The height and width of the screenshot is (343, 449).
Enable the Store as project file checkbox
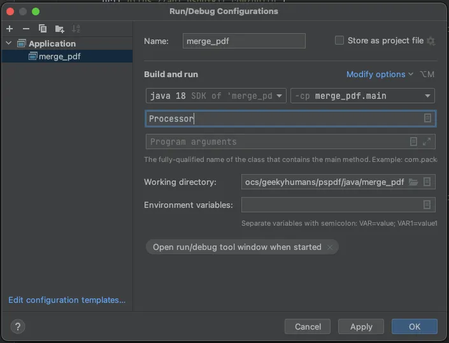pyautogui.click(x=339, y=41)
